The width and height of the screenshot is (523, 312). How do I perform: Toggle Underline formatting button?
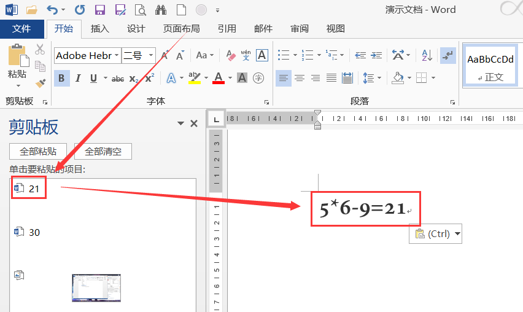coord(93,79)
